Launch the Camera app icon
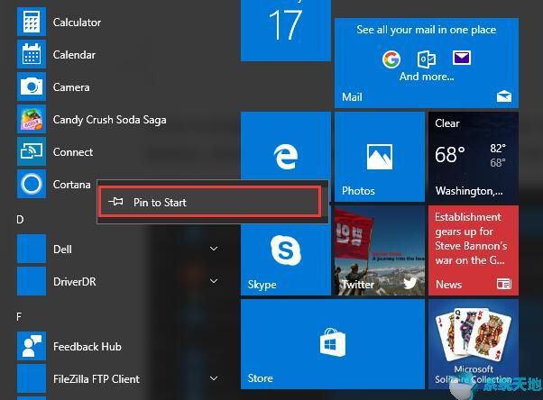 [x=32, y=86]
